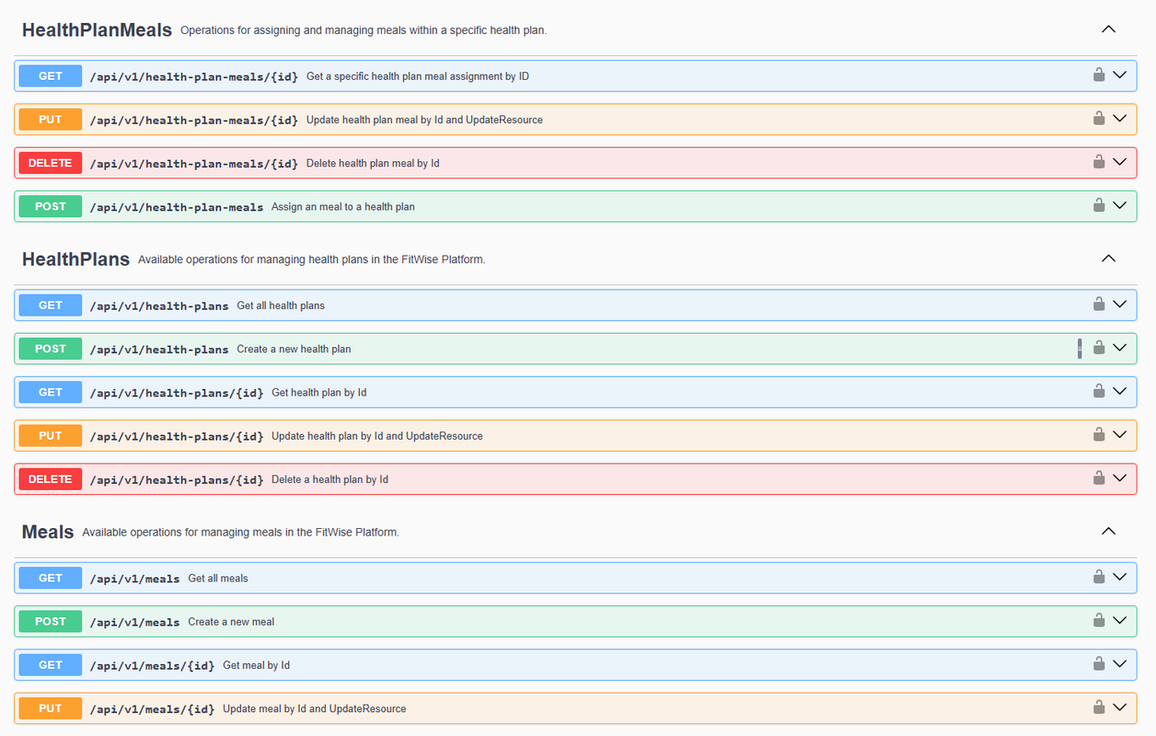This screenshot has width=1156, height=736.
Task: Click 'Create a new meal' description
Action: 231,622
